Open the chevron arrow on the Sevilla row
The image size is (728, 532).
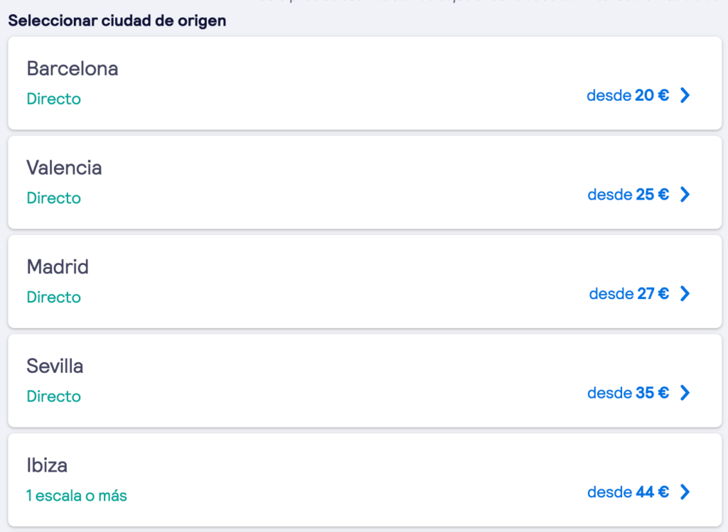[685, 393]
